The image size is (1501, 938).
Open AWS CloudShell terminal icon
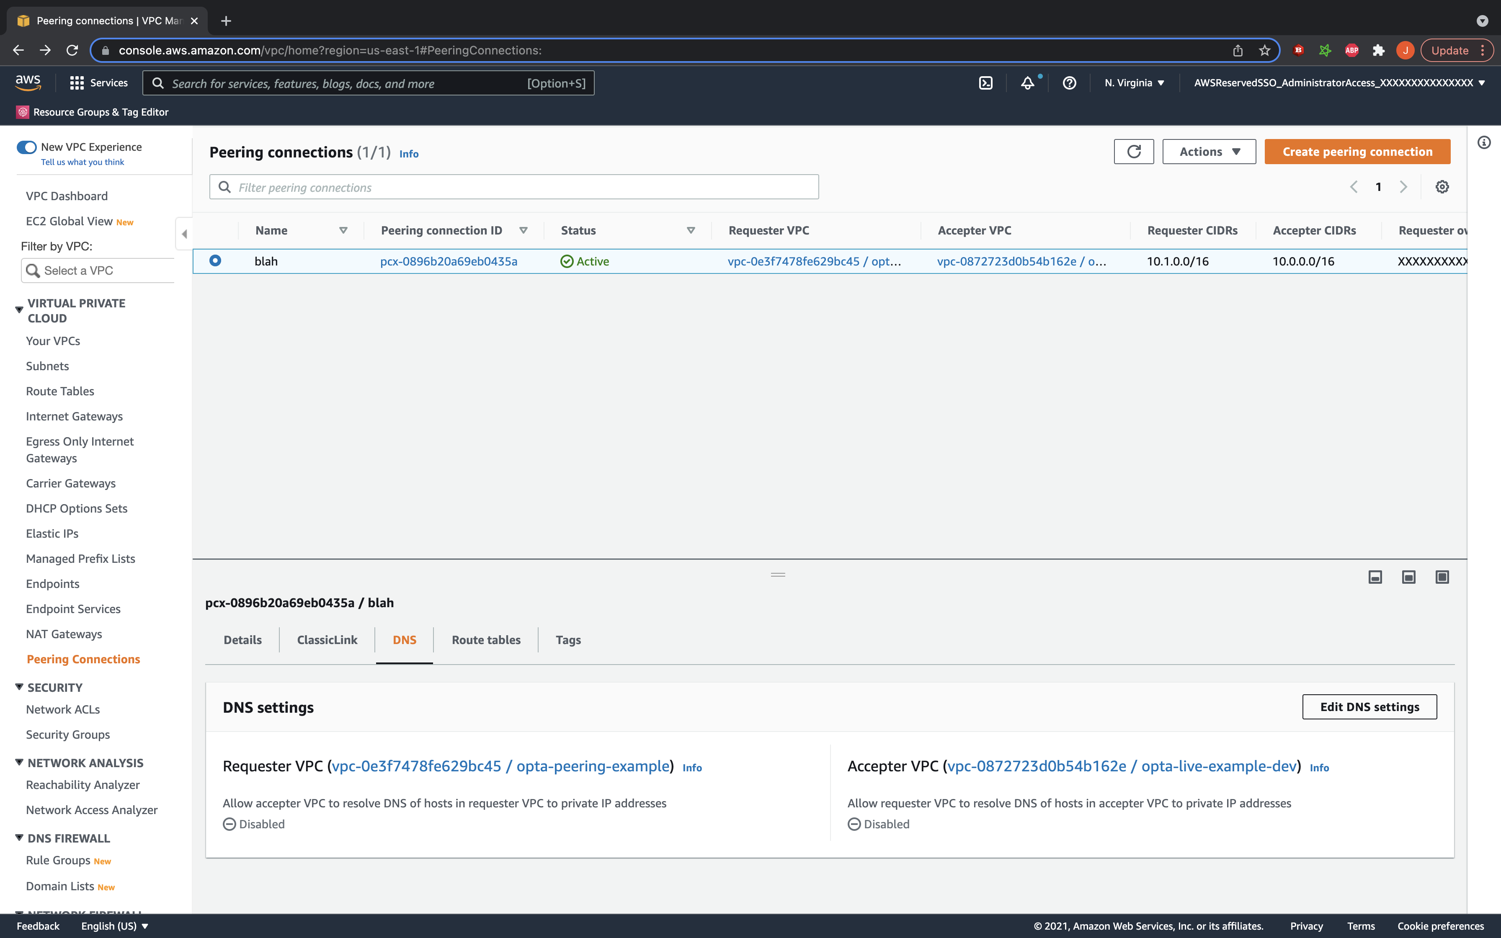(x=985, y=83)
